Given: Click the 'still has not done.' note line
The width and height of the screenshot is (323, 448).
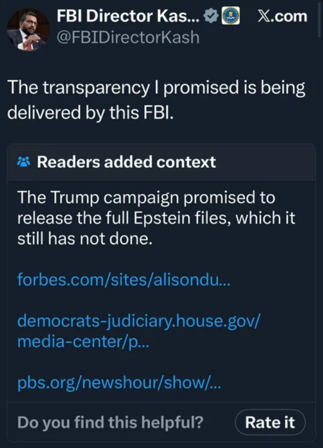Looking at the screenshot, I should coord(85,239).
